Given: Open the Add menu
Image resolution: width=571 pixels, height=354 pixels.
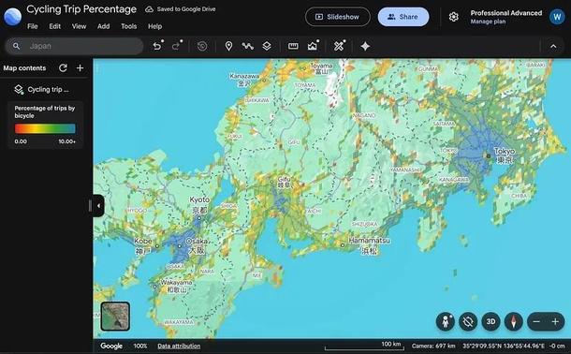Looking at the screenshot, I should 103,26.
